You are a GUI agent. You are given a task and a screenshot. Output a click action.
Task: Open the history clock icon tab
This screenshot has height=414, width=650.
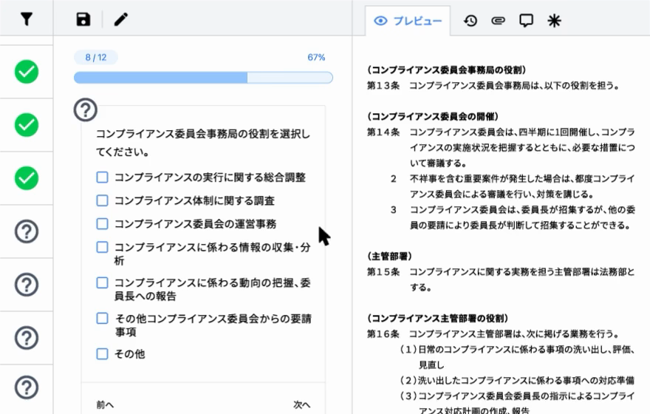471,21
